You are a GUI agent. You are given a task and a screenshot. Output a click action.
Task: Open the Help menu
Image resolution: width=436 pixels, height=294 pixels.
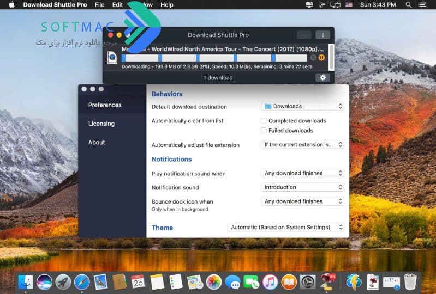(x=167, y=5)
